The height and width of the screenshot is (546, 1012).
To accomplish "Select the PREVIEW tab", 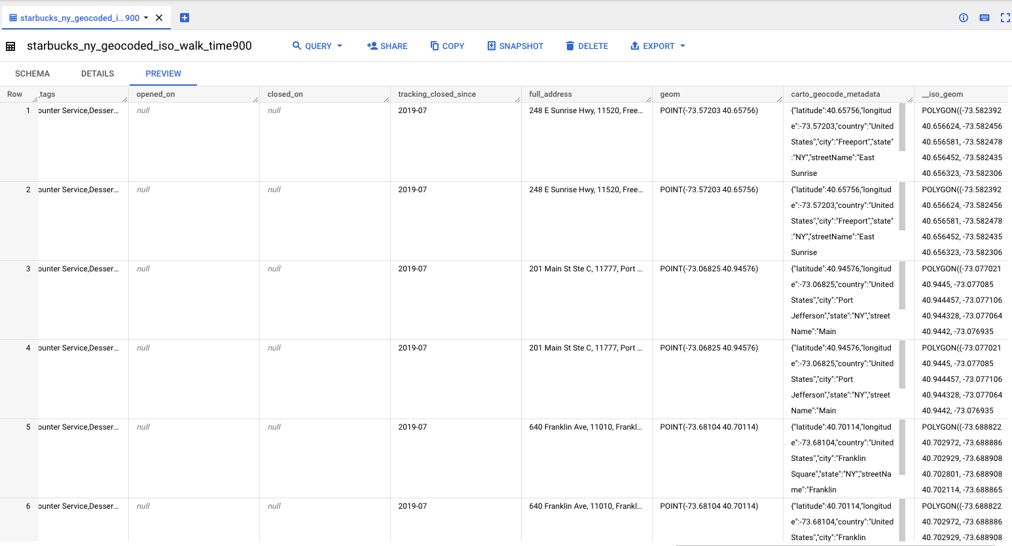I will pos(163,74).
